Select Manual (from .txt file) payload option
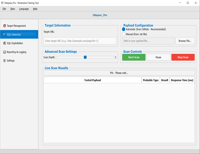The image size is (200, 154). tap(124, 34)
